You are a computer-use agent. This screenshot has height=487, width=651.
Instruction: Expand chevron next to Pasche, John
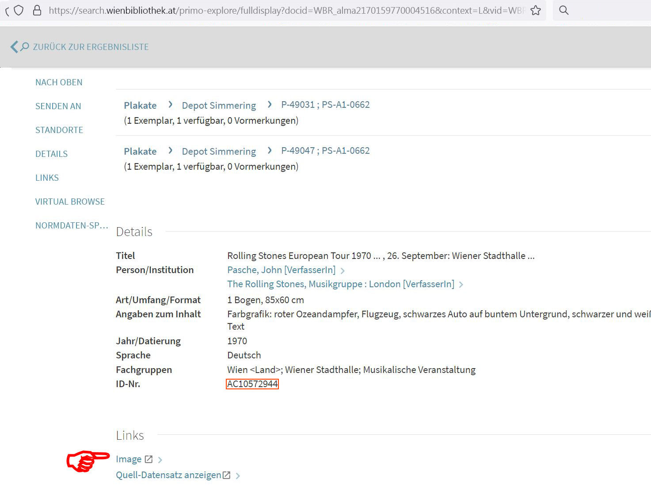pyautogui.click(x=343, y=270)
